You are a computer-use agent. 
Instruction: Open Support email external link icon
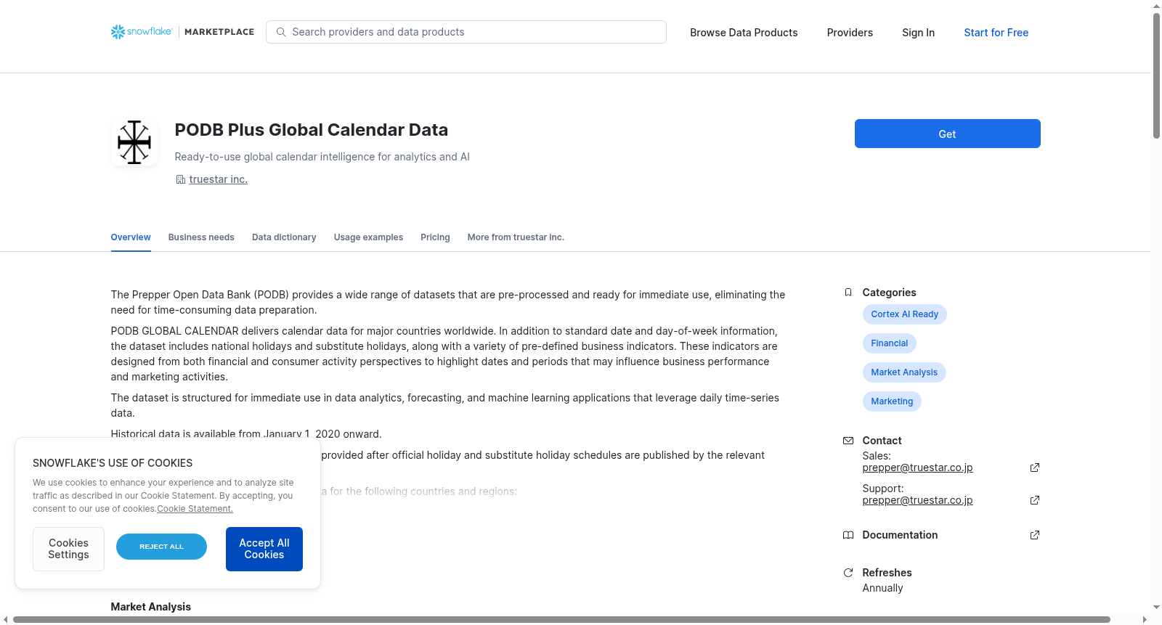click(1035, 500)
